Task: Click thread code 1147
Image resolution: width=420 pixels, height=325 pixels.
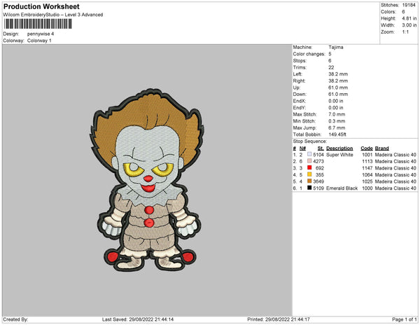Action: tap(367, 168)
